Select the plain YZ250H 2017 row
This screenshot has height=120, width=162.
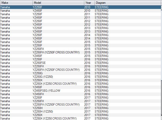coord(81,108)
